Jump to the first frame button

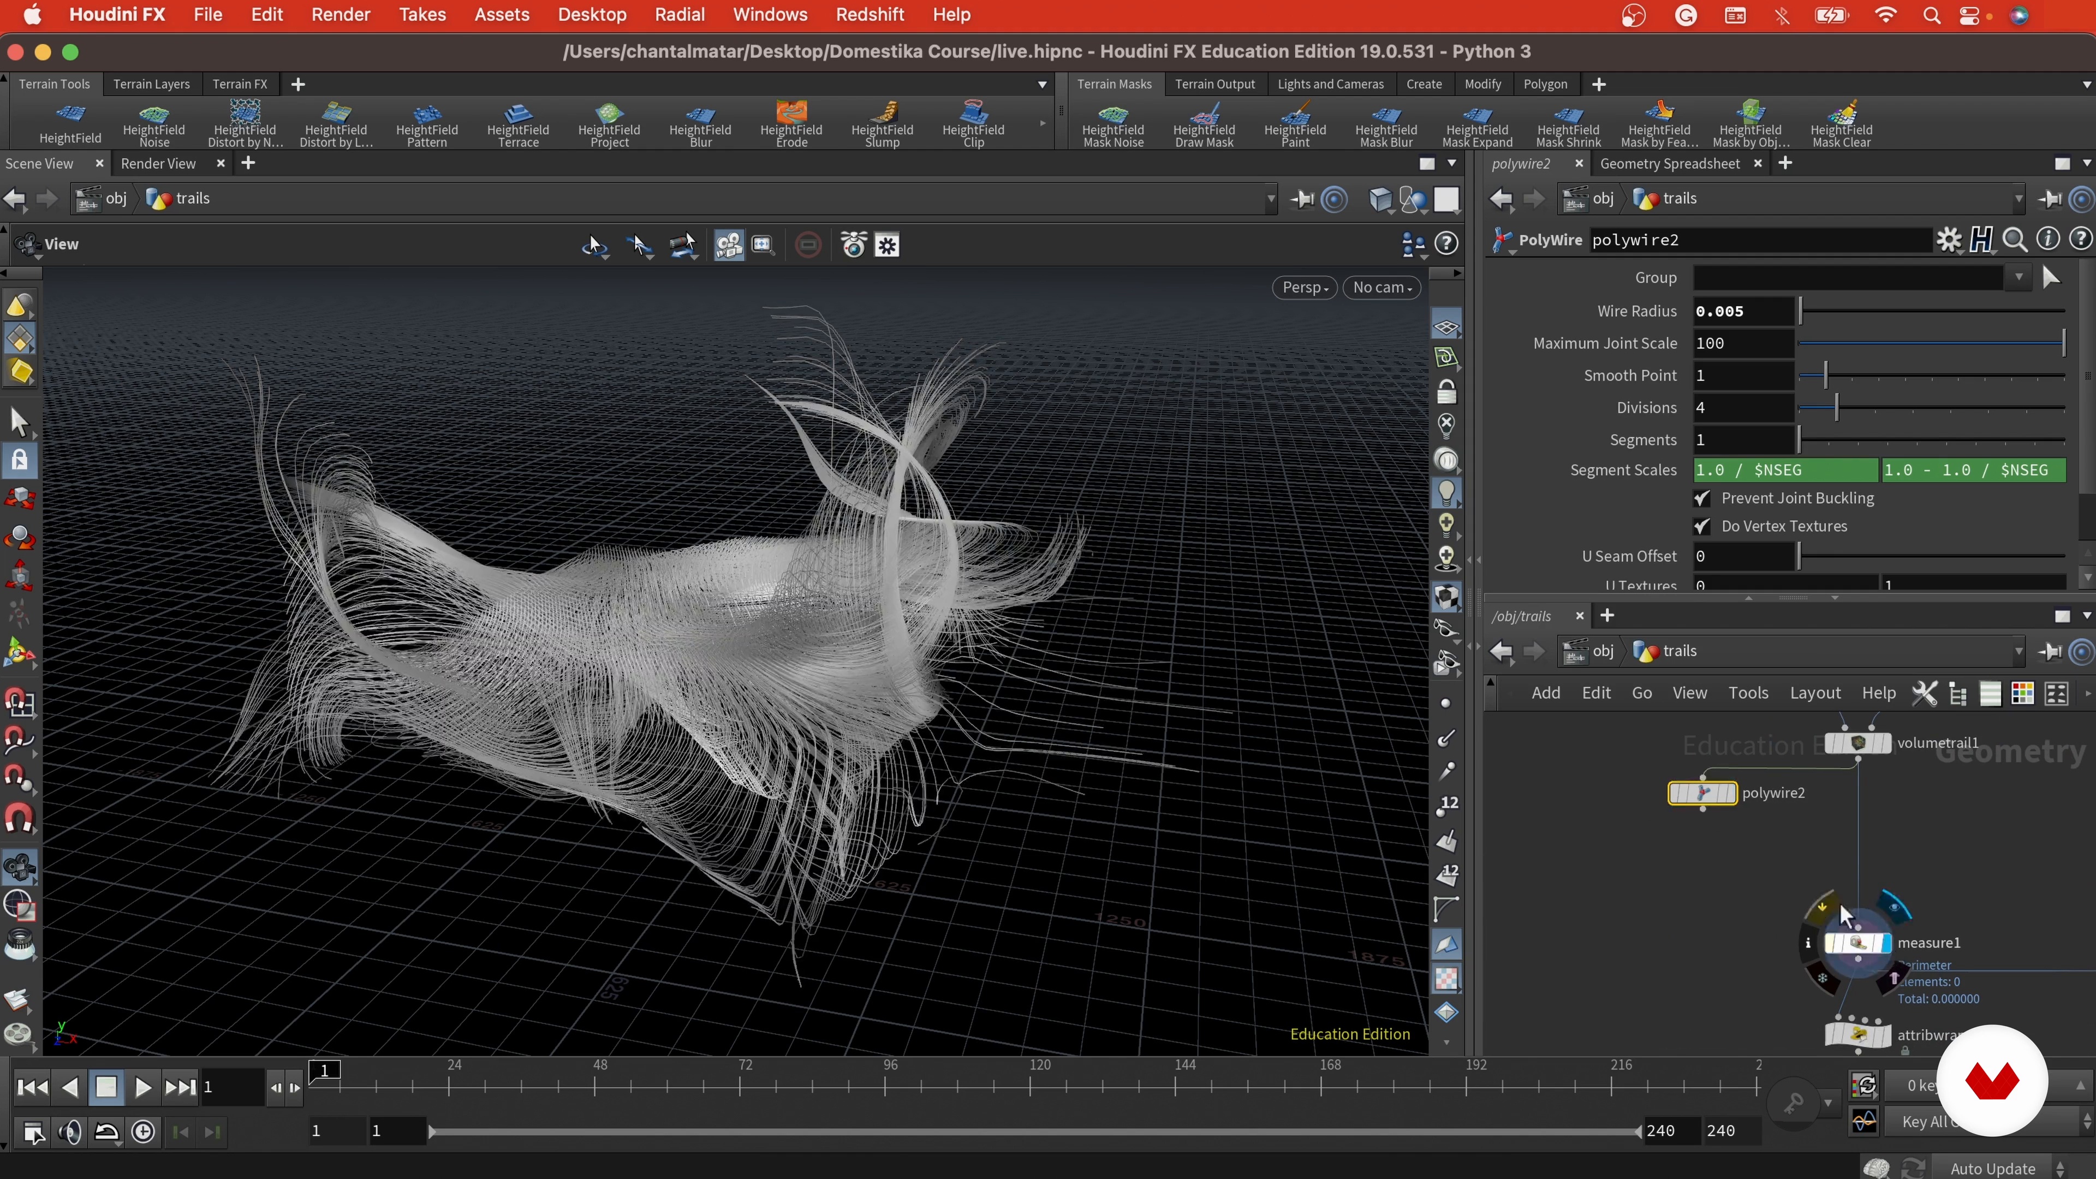(x=32, y=1088)
